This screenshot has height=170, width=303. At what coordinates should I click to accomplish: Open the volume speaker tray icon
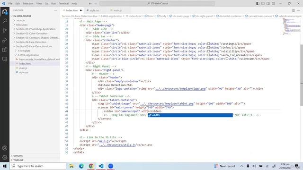[x=254, y=166]
